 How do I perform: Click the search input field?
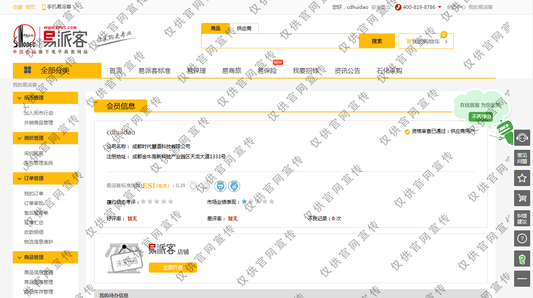pyautogui.click(x=280, y=41)
